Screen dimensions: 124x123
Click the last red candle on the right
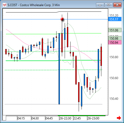101,56
